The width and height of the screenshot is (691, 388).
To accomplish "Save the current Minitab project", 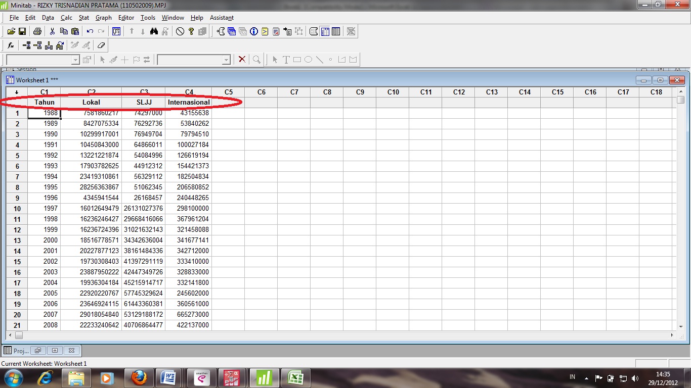I will tap(23, 31).
